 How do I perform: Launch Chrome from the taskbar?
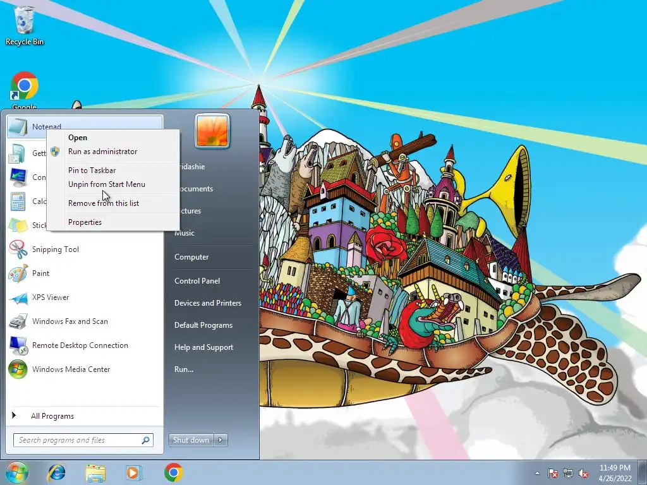(173, 472)
